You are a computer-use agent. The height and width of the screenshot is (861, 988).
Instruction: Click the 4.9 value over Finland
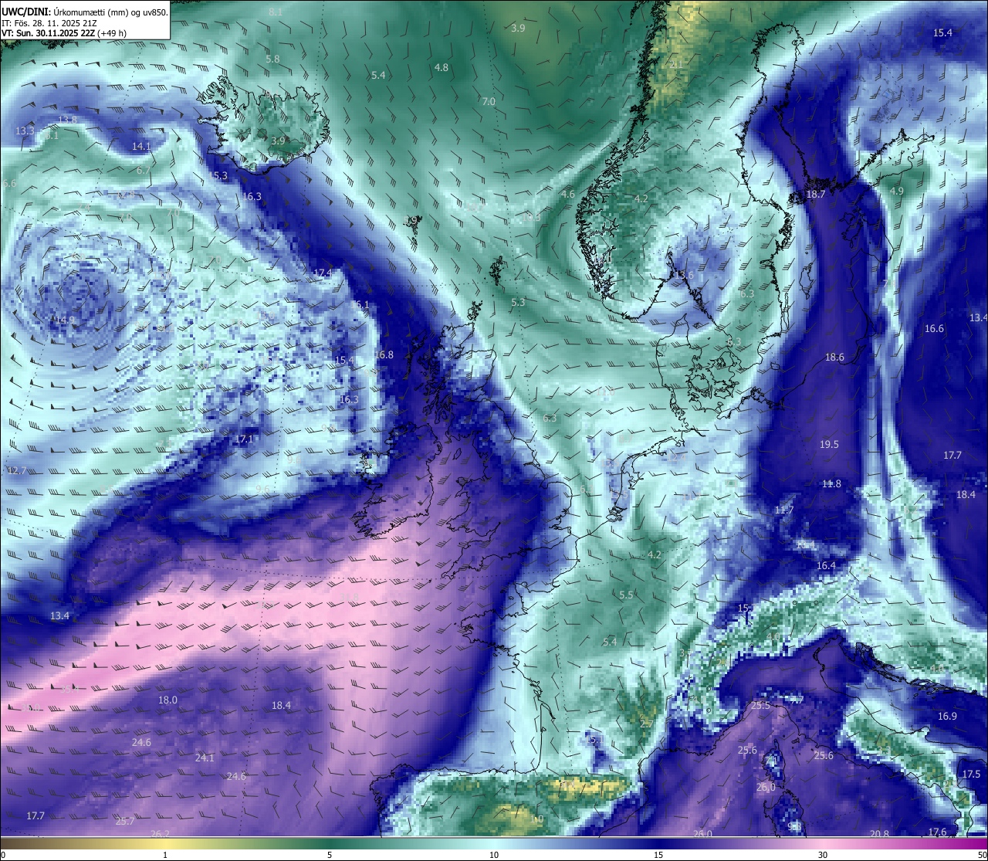tap(897, 192)
